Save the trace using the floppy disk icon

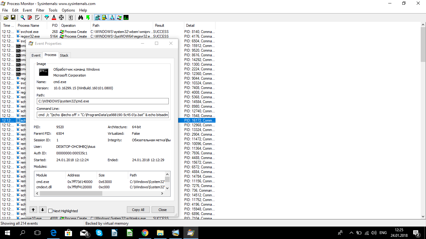point(13,17)
